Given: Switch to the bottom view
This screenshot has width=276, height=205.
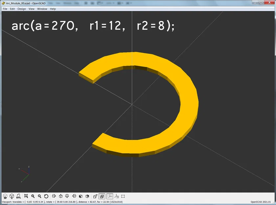Looking at the screenshot, I should (x=67, y=196).
